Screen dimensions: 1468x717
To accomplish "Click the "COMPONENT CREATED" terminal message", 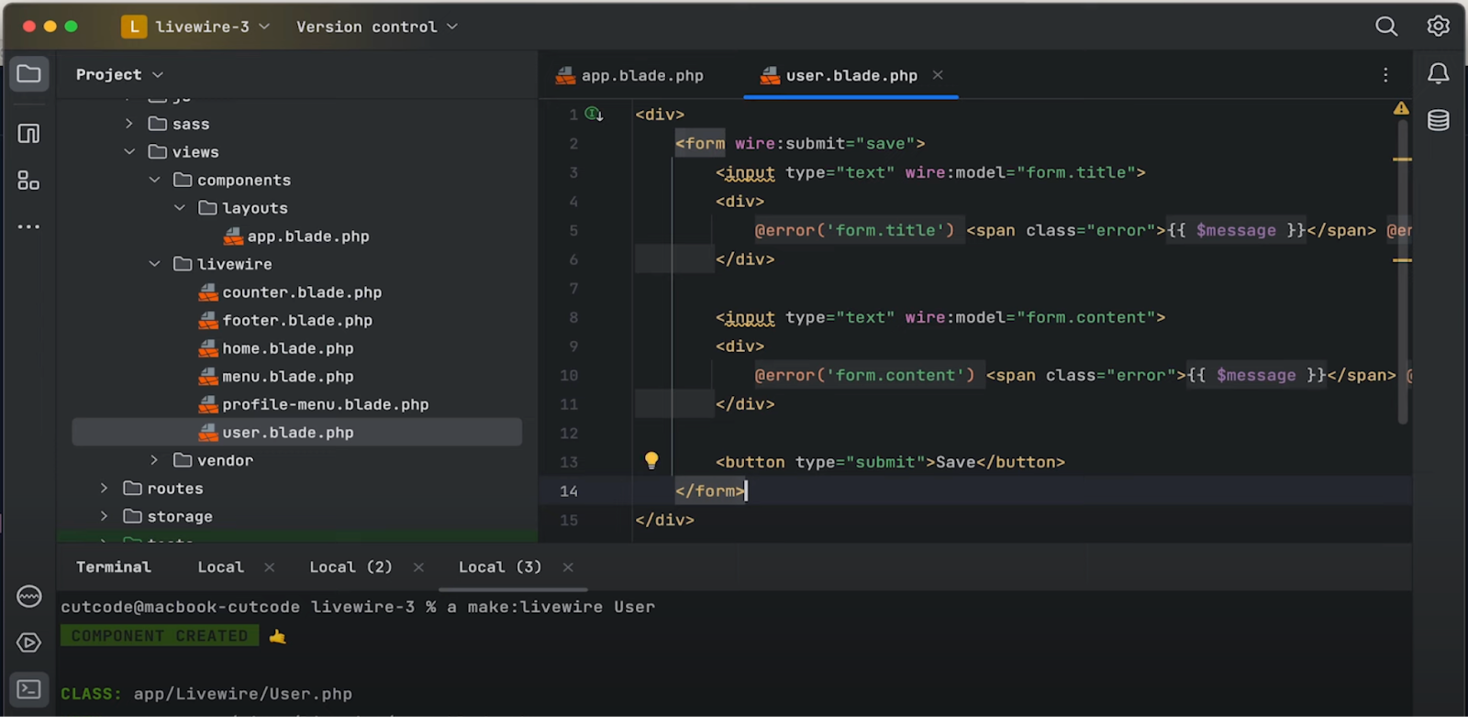I will point(160,635).
